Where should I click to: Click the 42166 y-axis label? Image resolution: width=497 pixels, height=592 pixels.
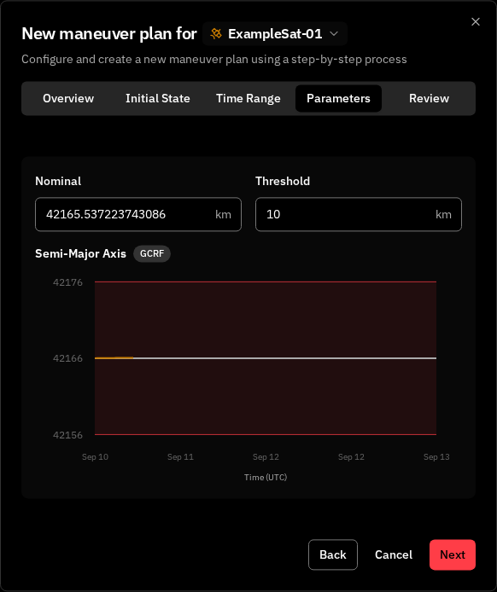(67, 358)
